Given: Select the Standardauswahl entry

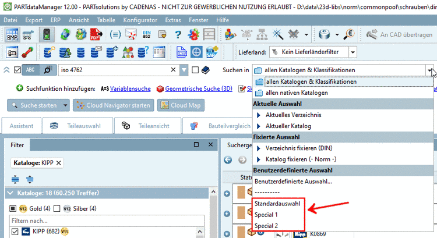Looking at the screenshot, I should (277, 204).
